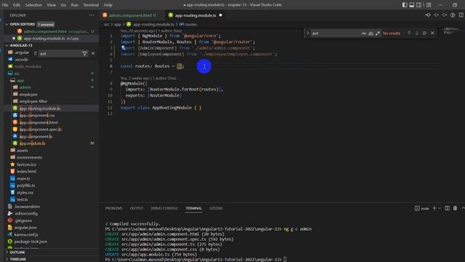Switch to GitLens panel tab
The height and width of the screenshot is (262, 465).
[x=216, y=208]
